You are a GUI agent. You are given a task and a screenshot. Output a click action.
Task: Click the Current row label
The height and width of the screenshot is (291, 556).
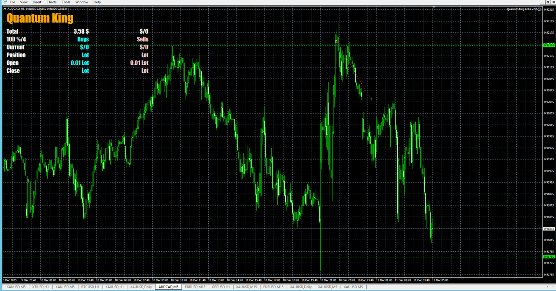pos(16,47)
